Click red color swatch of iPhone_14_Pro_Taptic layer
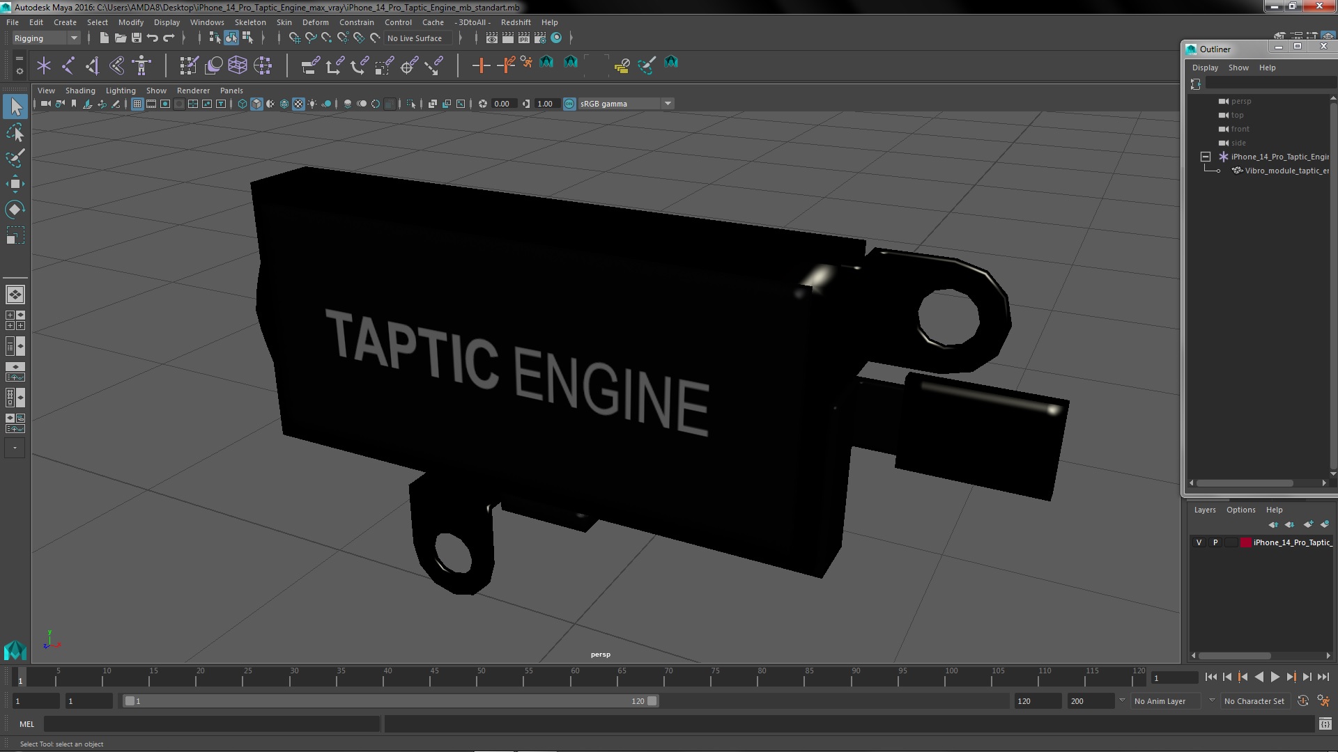 1245,542
